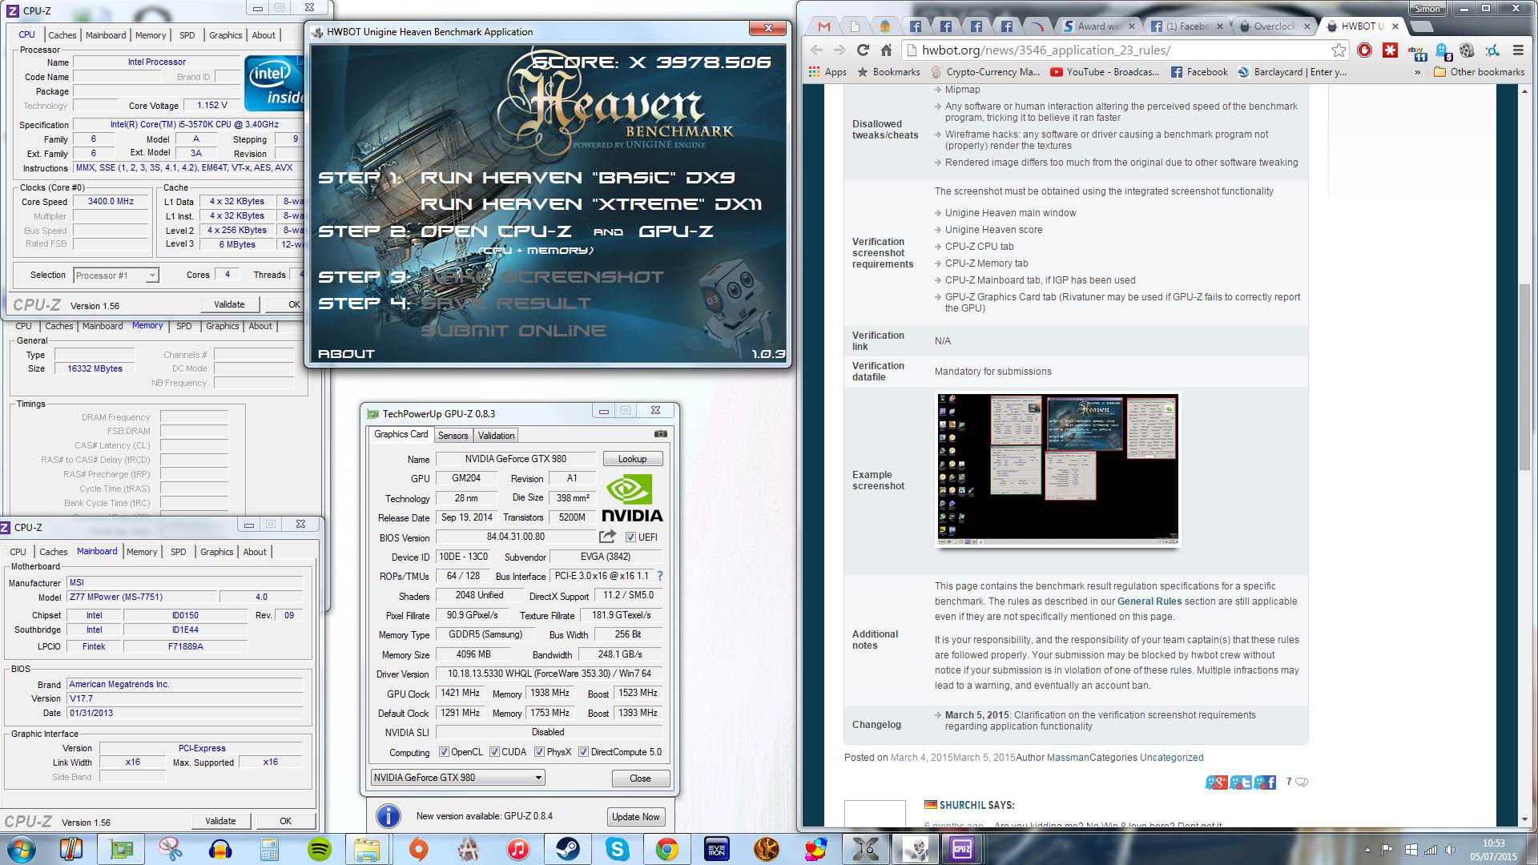Take GPU-Z screenshot with camera icon
This screenshot has height=865, width=1538.
click(x=661, y=434)
